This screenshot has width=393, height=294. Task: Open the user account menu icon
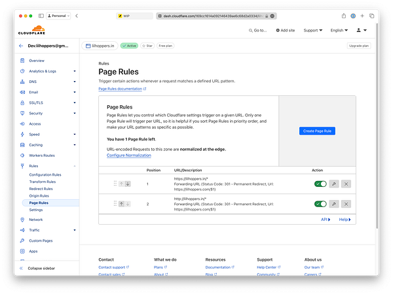tap(360, 30)
